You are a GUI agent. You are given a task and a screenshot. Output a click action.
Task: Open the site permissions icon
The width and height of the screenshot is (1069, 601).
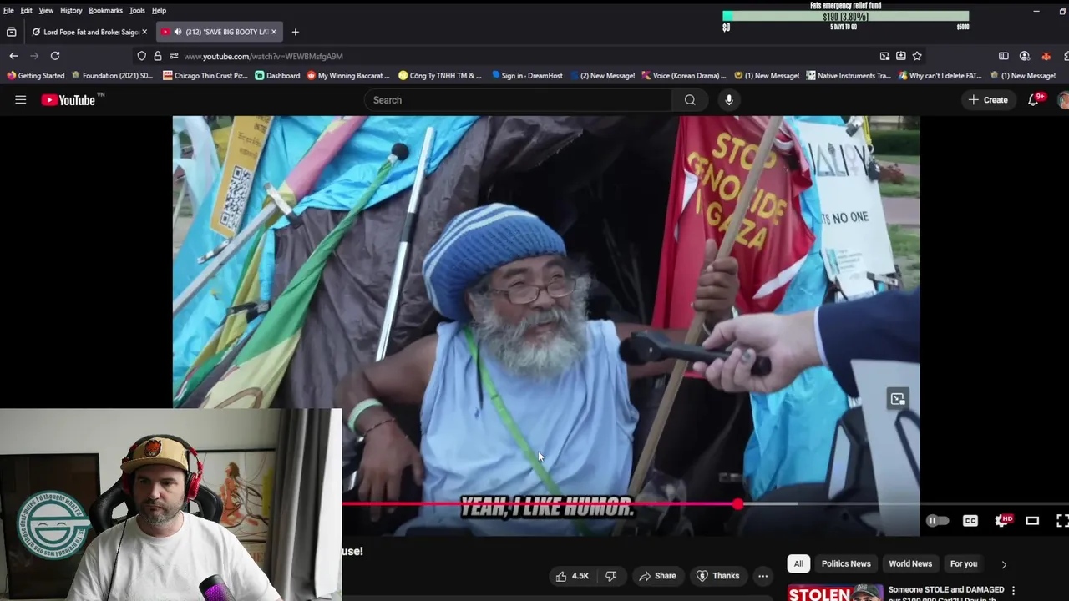174,56
